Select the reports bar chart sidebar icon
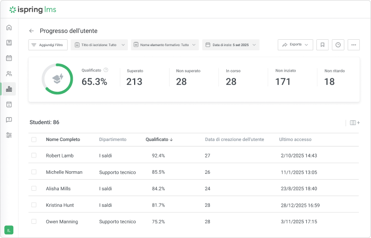The height and width of the screenshot is (238, 371). point(9,89)
